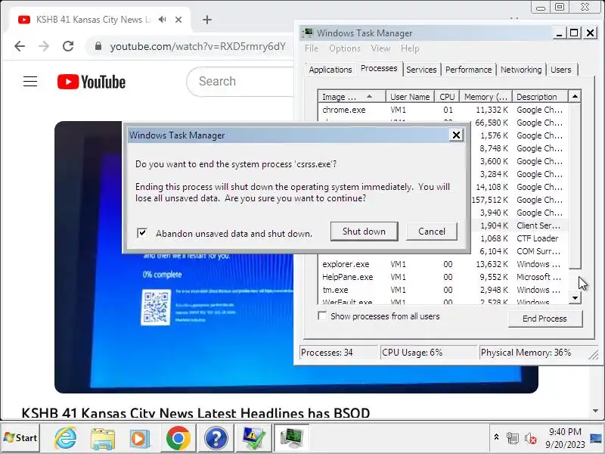The height and width of the screenshot is (454, 605).
Task: Click Task Manager taskbar icon
Action: 292,438
